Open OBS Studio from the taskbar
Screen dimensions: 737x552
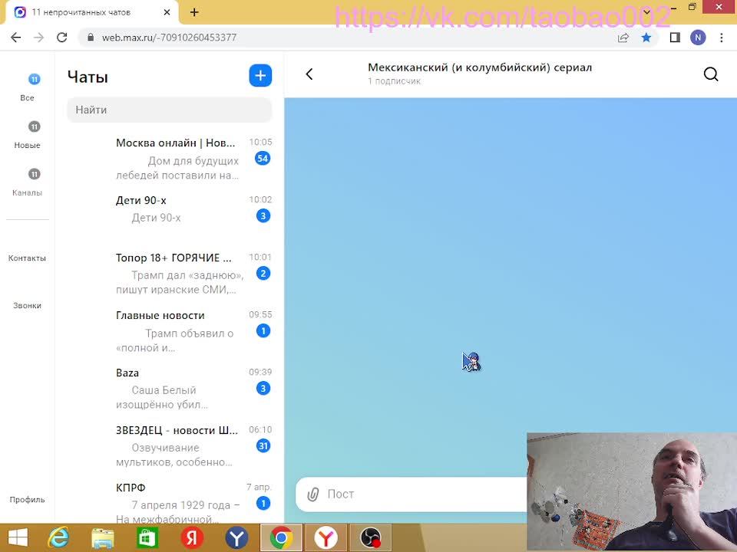point(370,538)
